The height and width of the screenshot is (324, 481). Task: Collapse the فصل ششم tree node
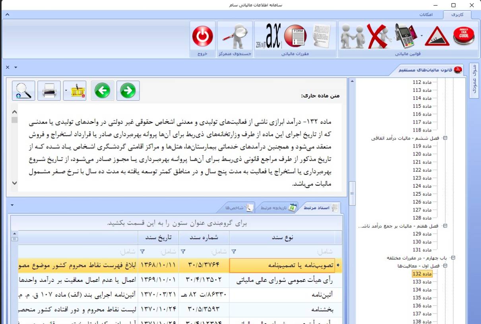coord(445,138)
